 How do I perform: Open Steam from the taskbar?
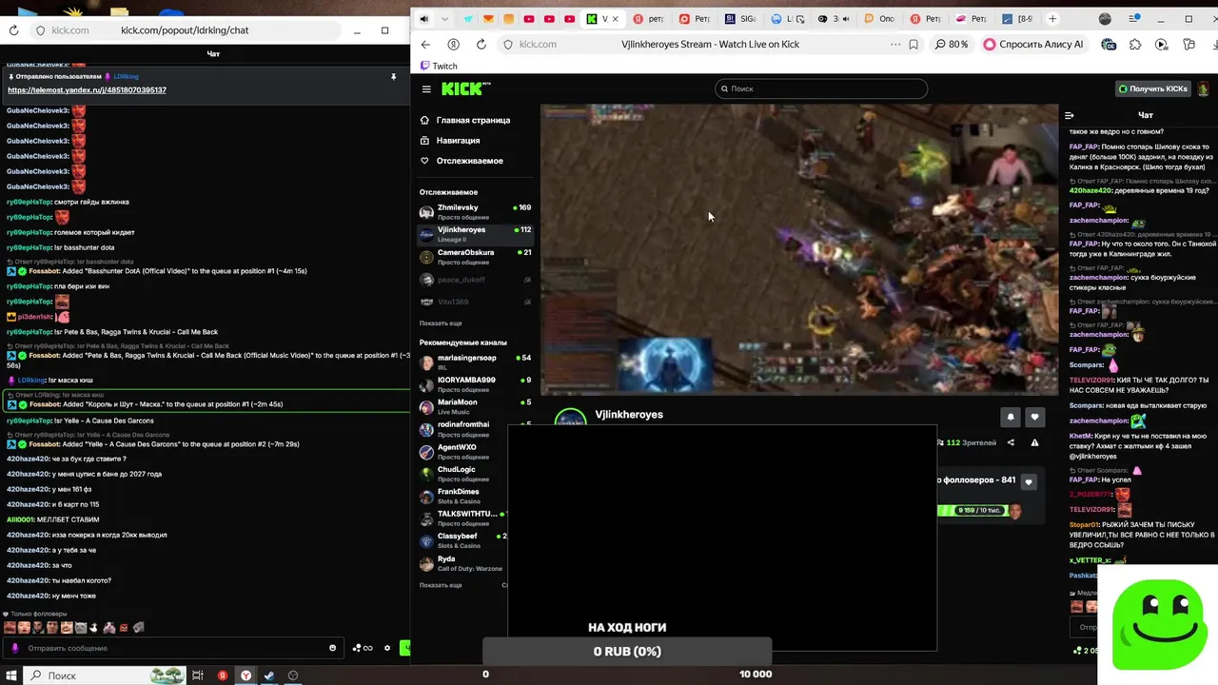(x=269, y=675)
